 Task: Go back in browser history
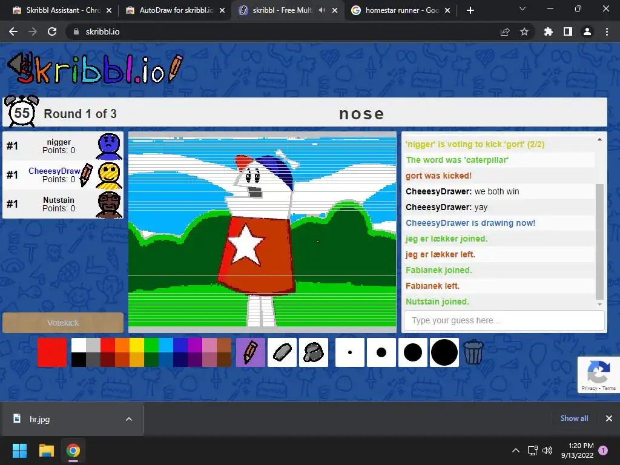point(13,31)
